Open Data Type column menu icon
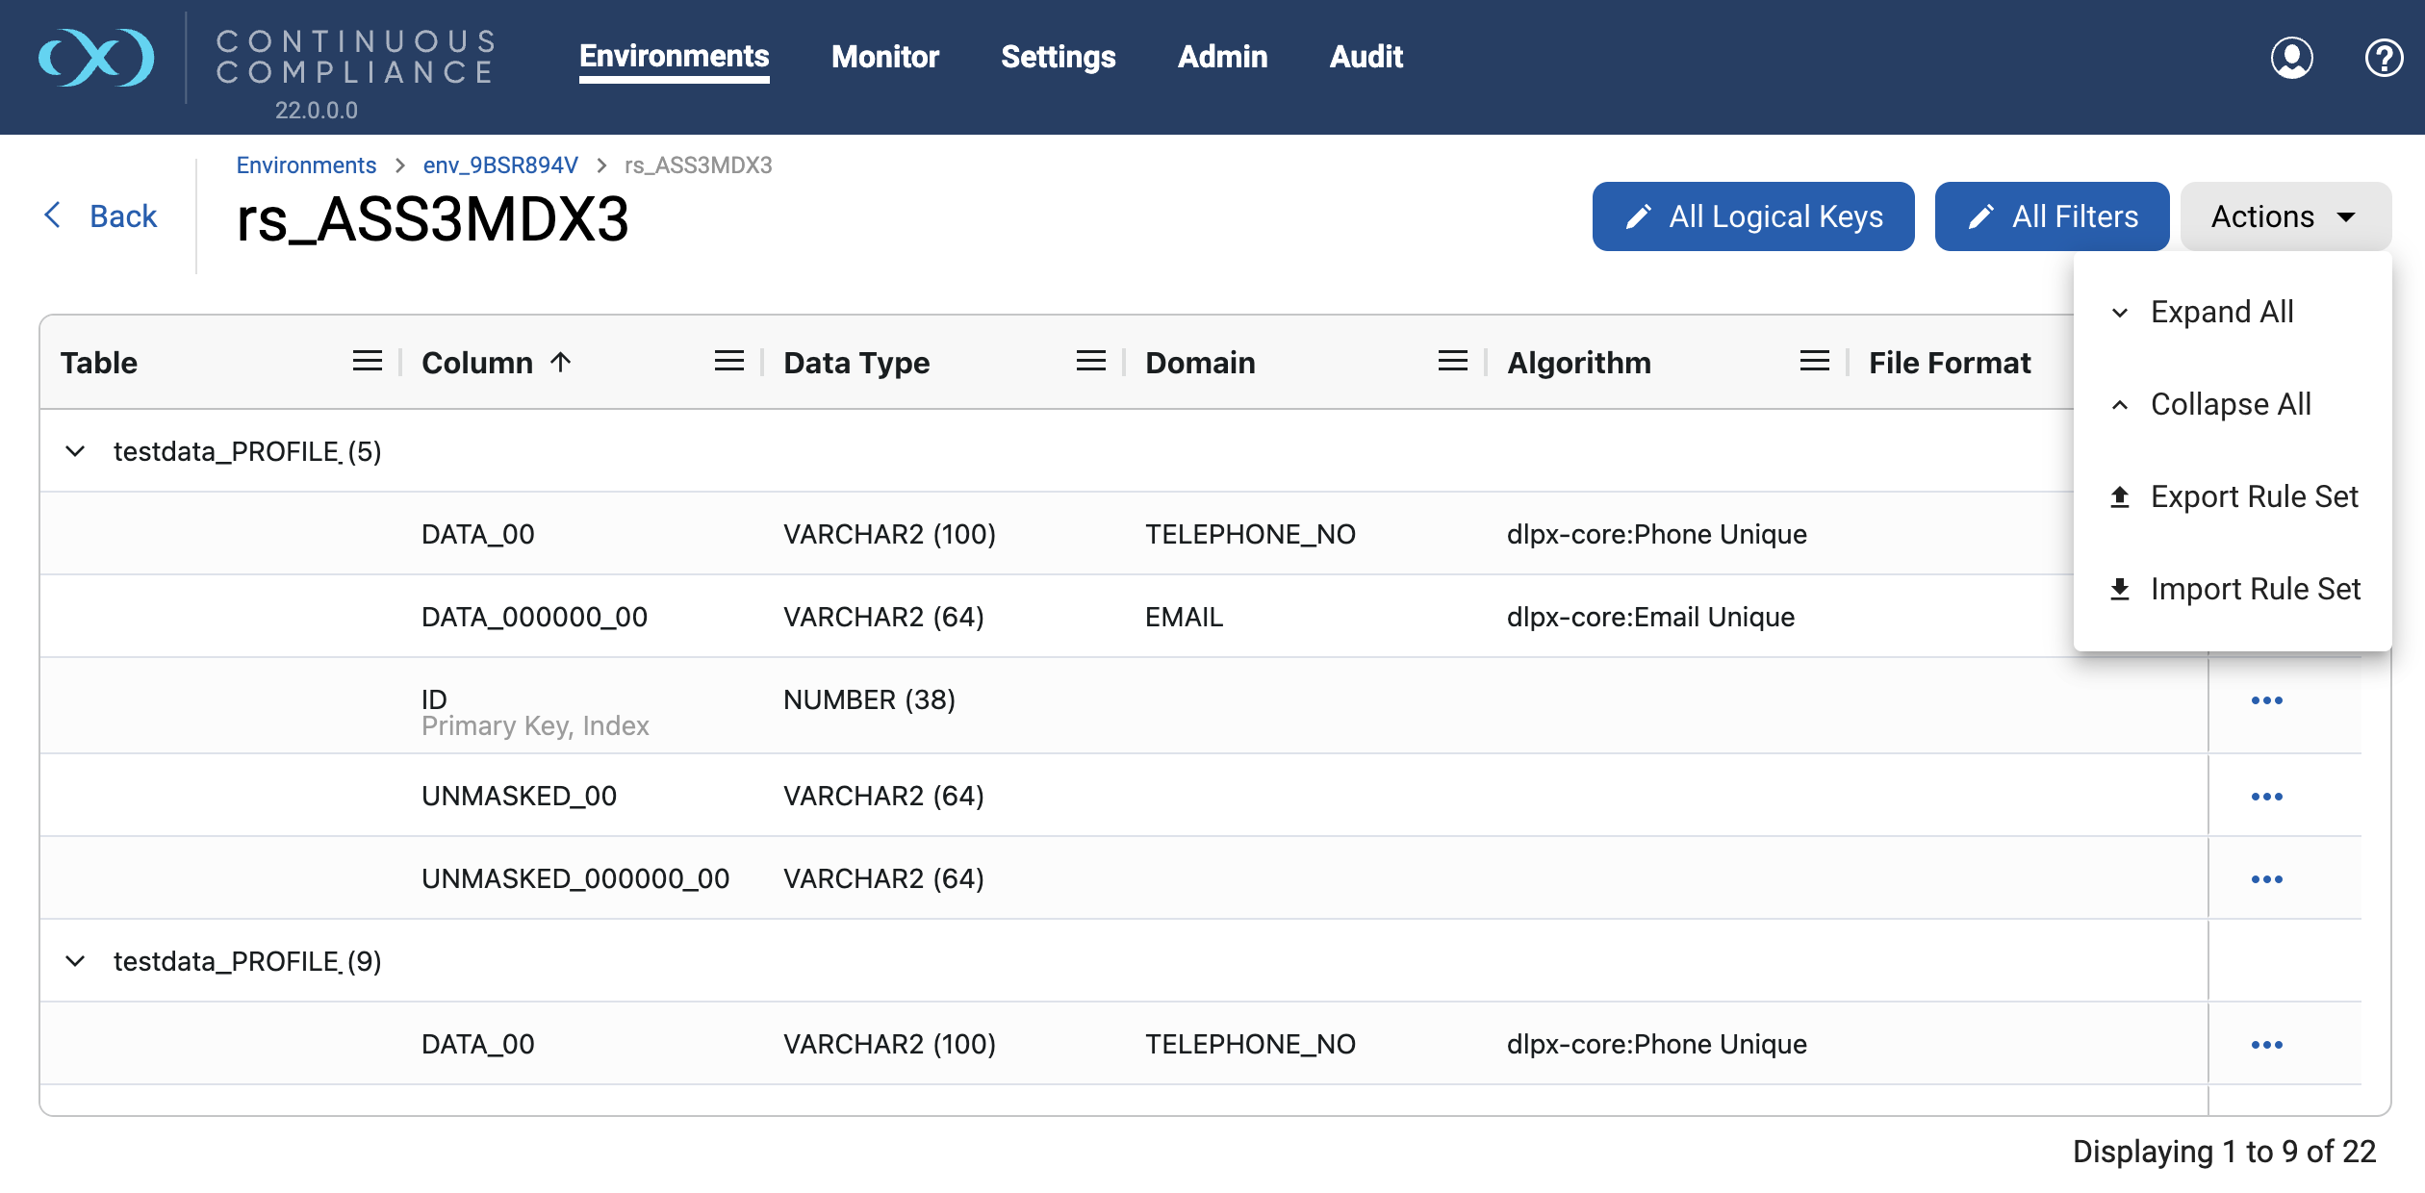 [1090, 362]
